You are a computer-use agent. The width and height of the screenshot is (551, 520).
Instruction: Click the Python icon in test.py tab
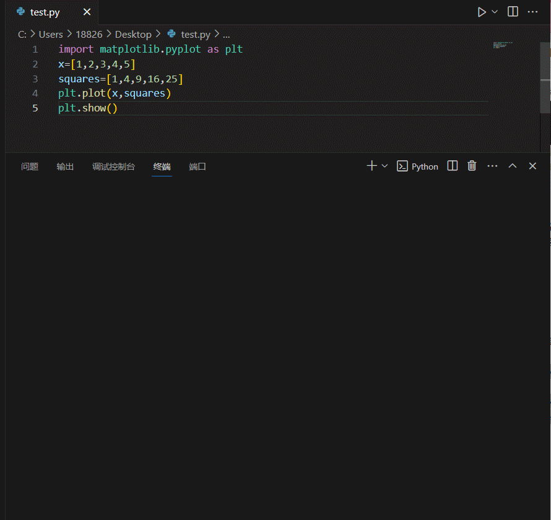pos(20,12)
